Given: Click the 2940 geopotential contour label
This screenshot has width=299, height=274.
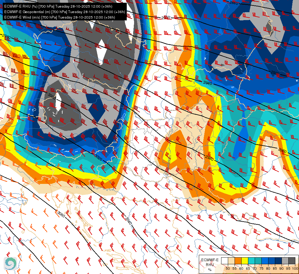Looking at the screenshot, I should click(x=207, y=83).
